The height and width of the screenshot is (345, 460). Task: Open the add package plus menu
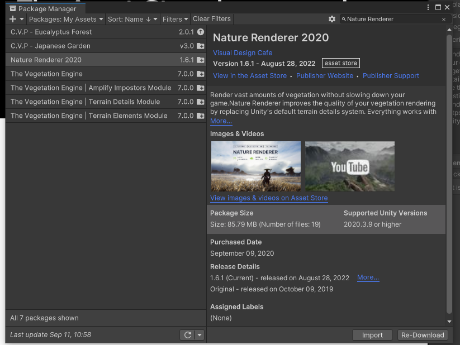click(16, 20)
